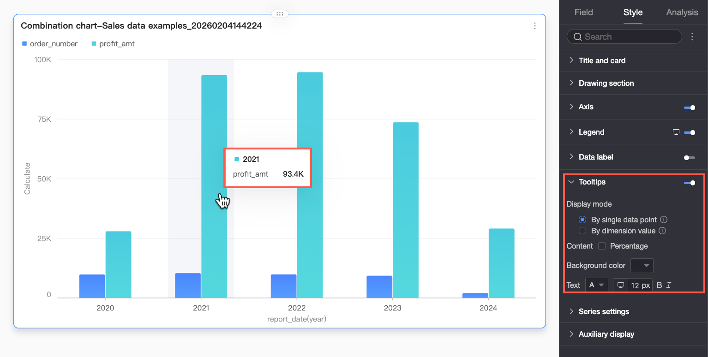Select By single data point radio button

coord(582,220)
